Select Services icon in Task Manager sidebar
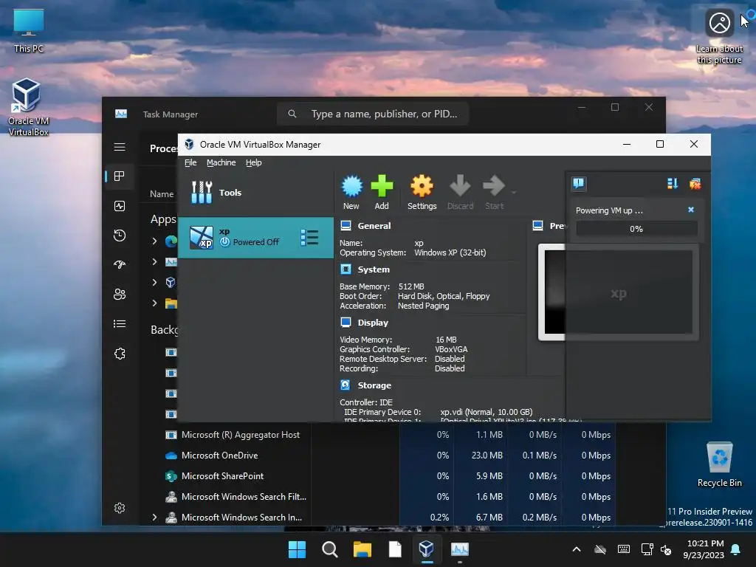The image size is (756, 567). pyautogui.click(x=120, y=354)
